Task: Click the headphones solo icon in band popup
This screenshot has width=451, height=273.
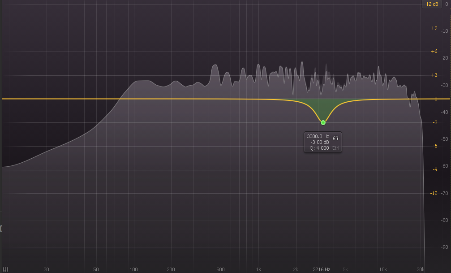Action: click(x=335, y=136)
